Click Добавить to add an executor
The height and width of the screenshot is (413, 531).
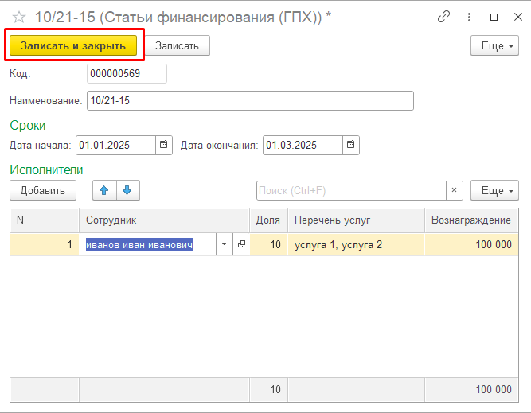(x=42, y=191)
